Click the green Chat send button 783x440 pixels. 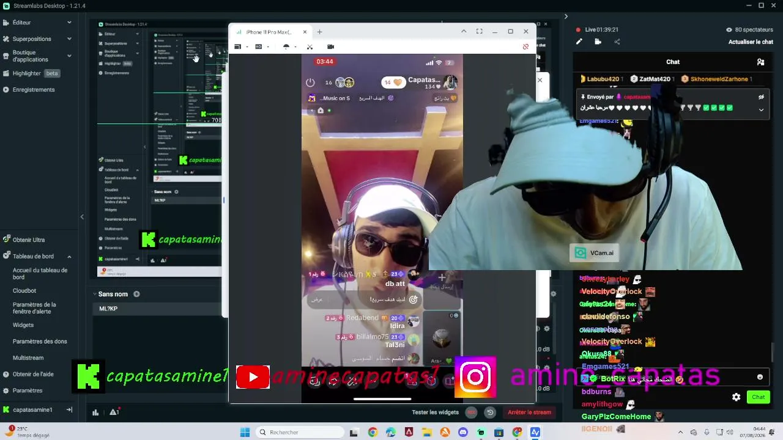click(x=759, y=397)
